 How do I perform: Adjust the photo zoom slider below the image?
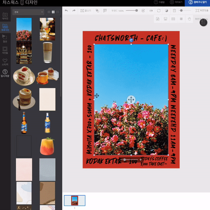[x=125, y=160]
